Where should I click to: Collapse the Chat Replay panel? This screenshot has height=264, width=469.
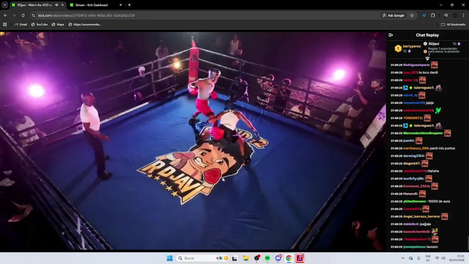click(391, 35)
